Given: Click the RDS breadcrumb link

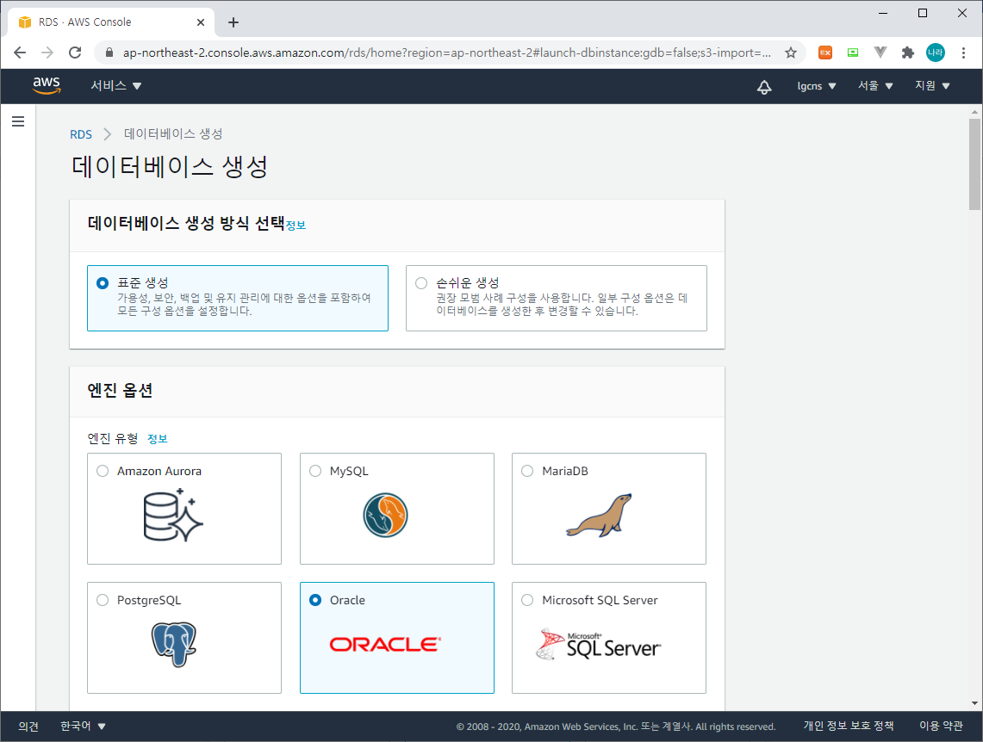Looking at the screenshot, I should tap(81, 134).
